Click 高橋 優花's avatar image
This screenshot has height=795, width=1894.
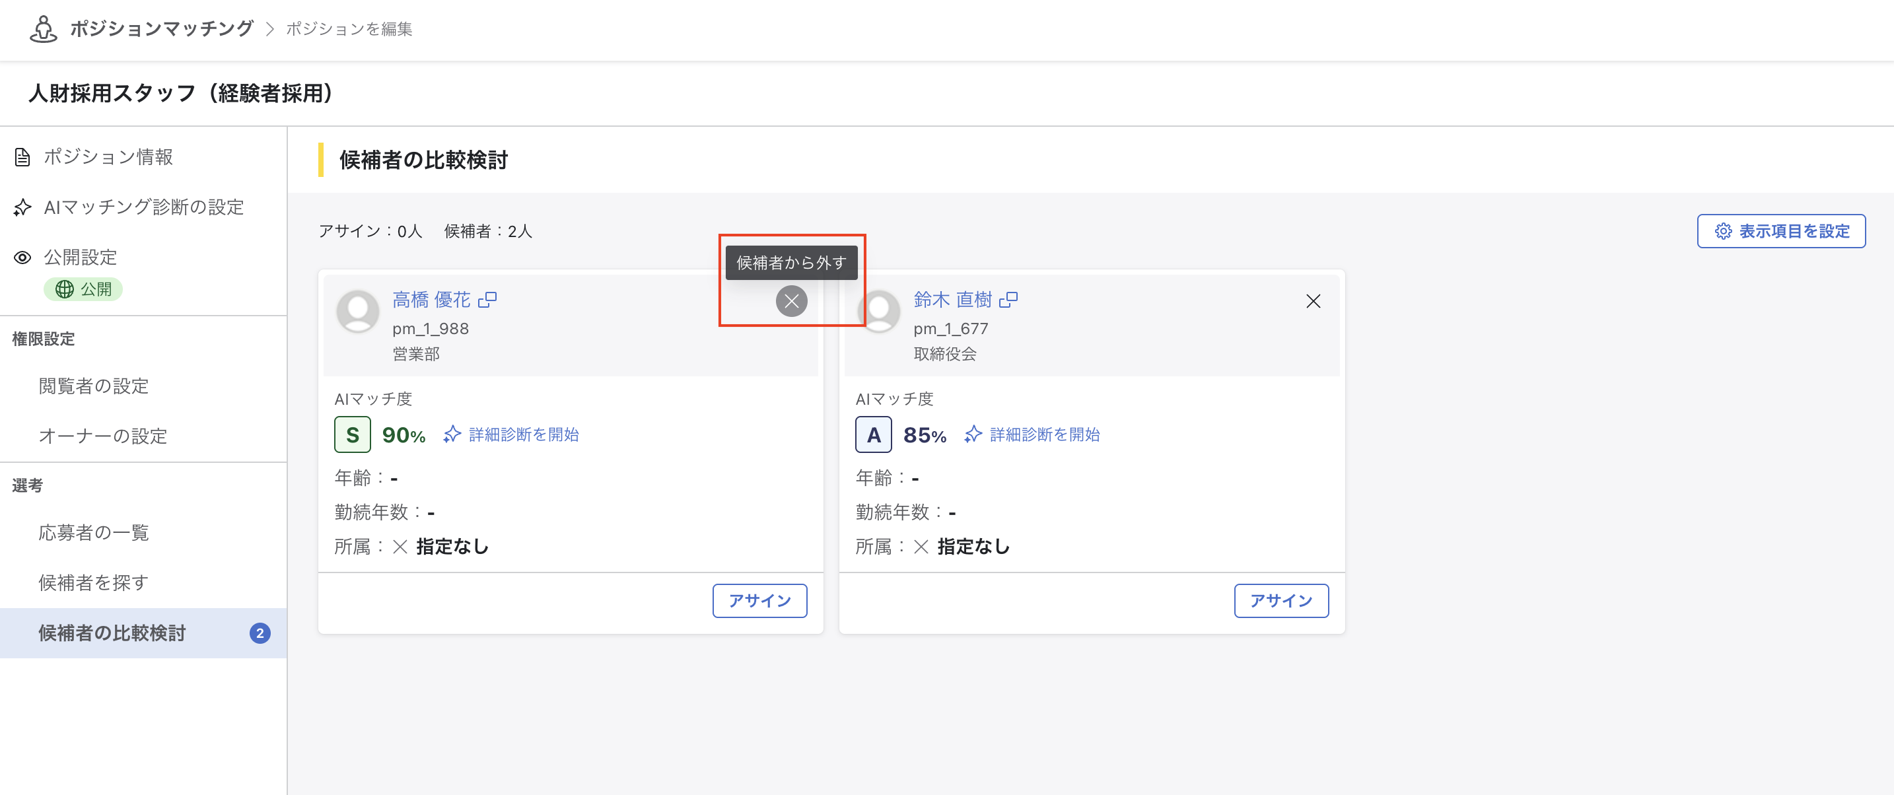(x=357, y=311)
